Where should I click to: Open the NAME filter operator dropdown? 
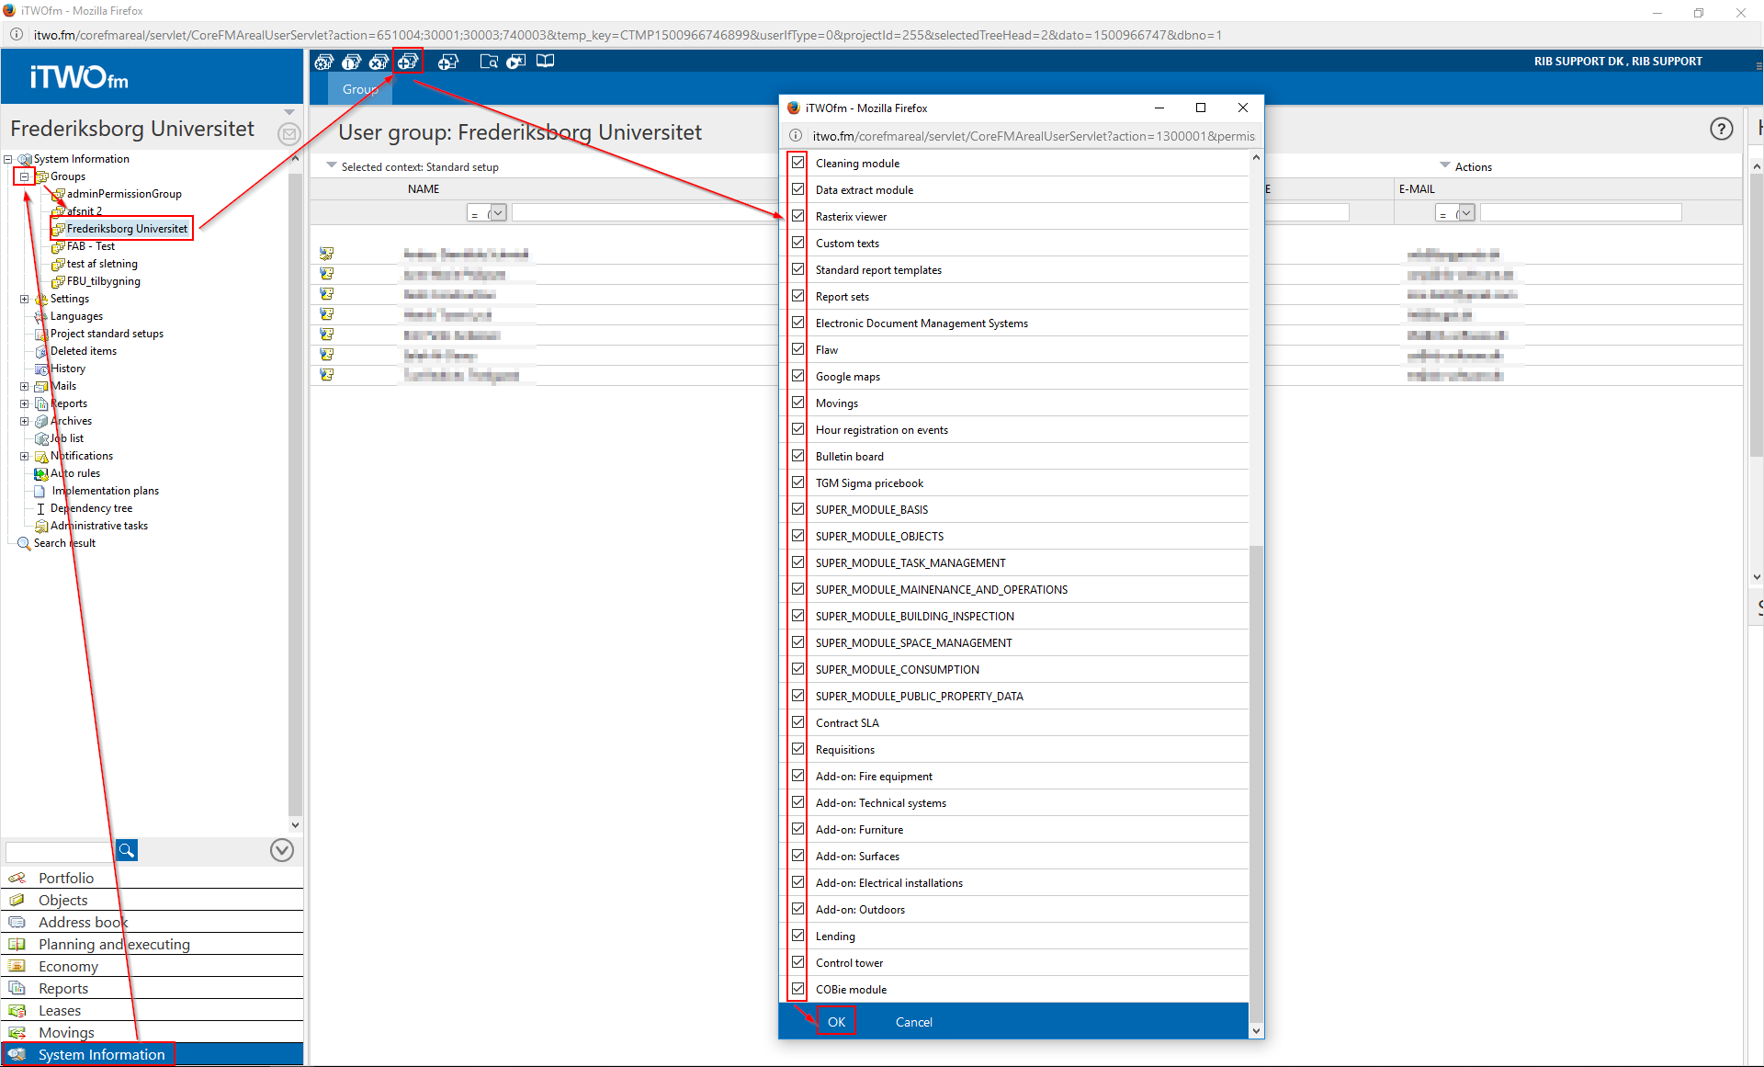(497, 213)
